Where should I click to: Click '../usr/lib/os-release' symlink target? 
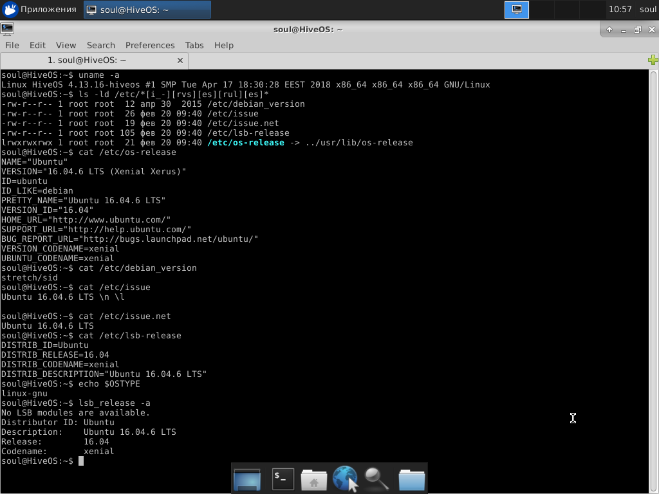pyautogui.click(x=359, y=143)
